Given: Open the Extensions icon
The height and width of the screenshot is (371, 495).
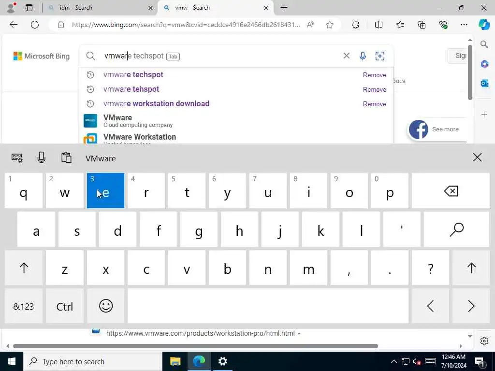Looking at the screenshot, I should tap(355, 25).
